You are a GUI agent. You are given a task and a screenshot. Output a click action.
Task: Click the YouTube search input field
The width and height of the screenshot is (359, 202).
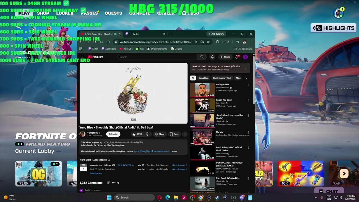pyautogui.click(x=157, y=57)
